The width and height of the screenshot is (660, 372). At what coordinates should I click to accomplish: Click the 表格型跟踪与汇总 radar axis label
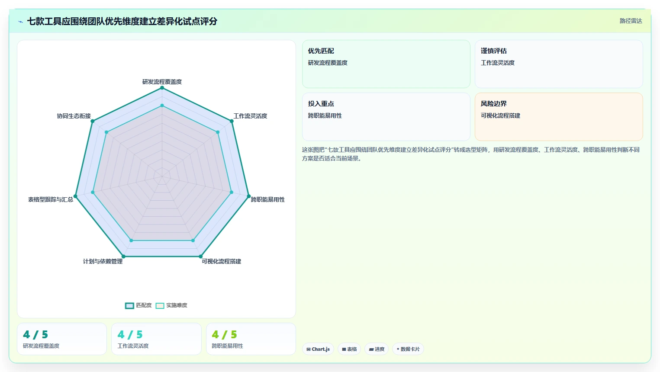click(x=51, y=199)
